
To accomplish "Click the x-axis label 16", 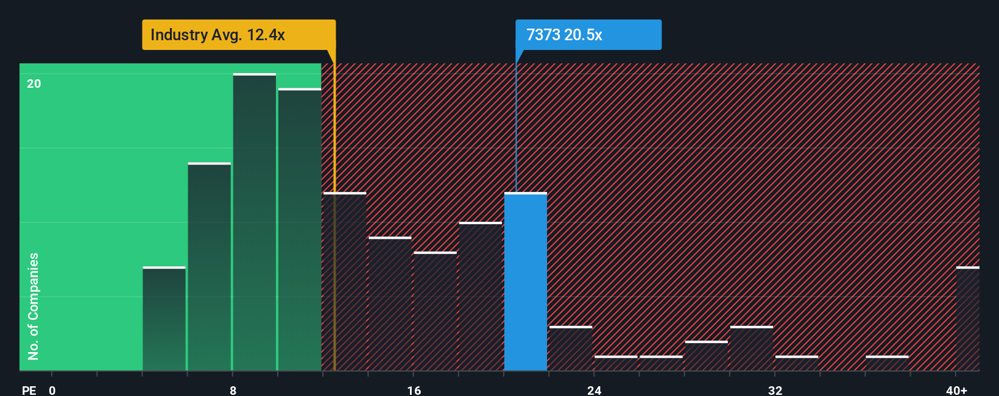I will coord(414,390).
